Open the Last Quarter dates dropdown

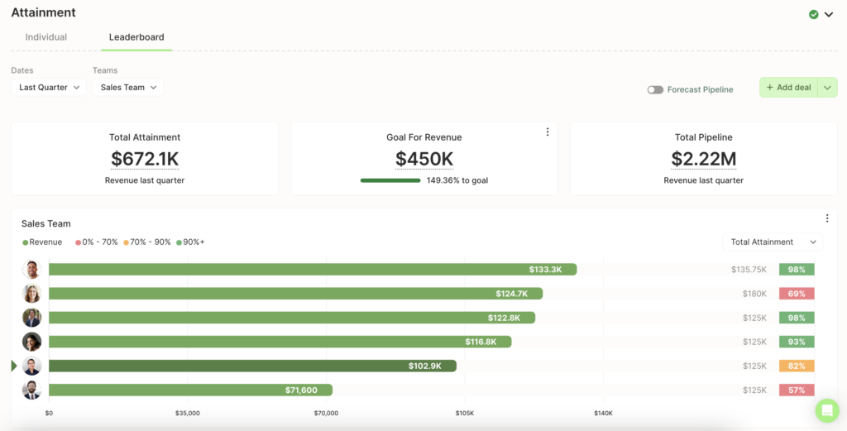click(49, 88)
